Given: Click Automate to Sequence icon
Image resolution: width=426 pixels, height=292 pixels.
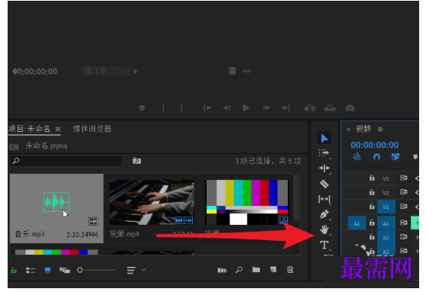Looking at the screenshot, I should pos(222,270).
